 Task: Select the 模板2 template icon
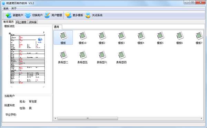[102, 36]
